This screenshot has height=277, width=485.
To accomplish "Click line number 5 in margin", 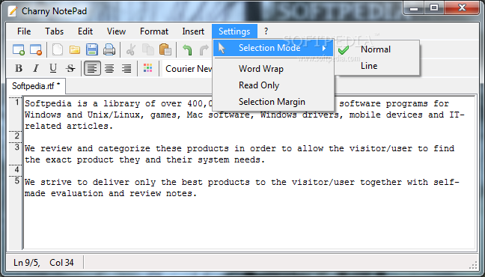I will [17, 181].
